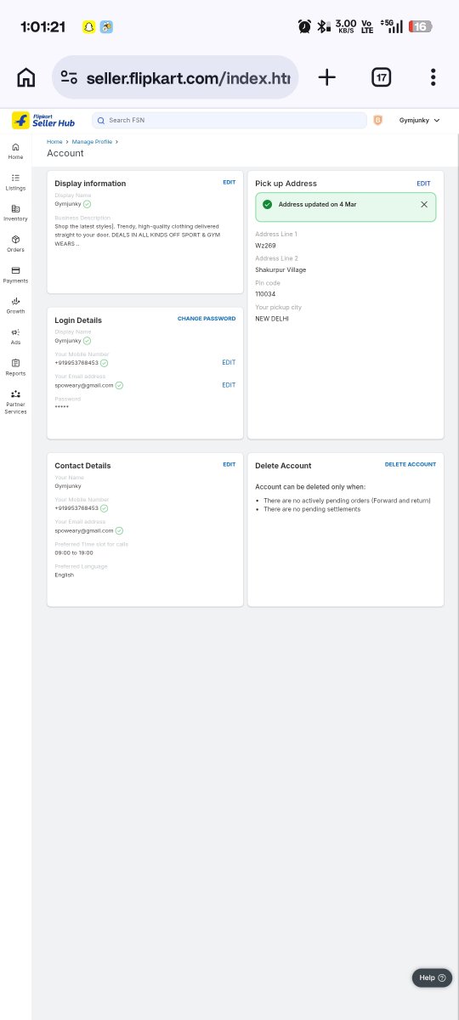Edit the Pick up Address
This screenshot has height=1020, width=459.
(423, 184)
